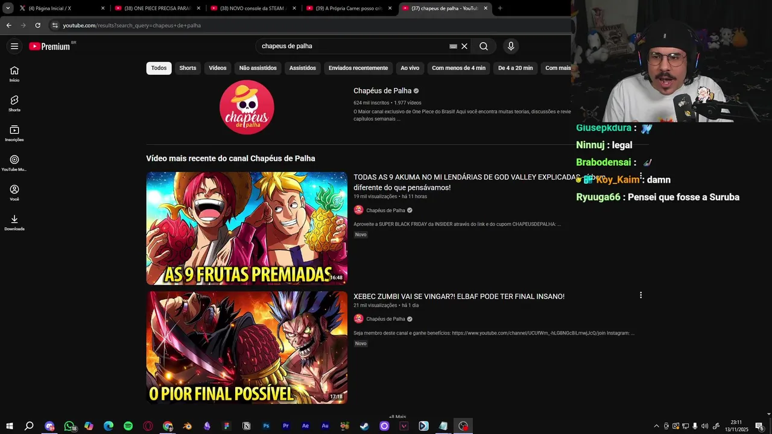
Task: Open Blender from the taskbar
Action: (x=188, y=426)
